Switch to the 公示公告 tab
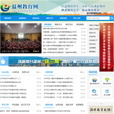 (5, 72)
